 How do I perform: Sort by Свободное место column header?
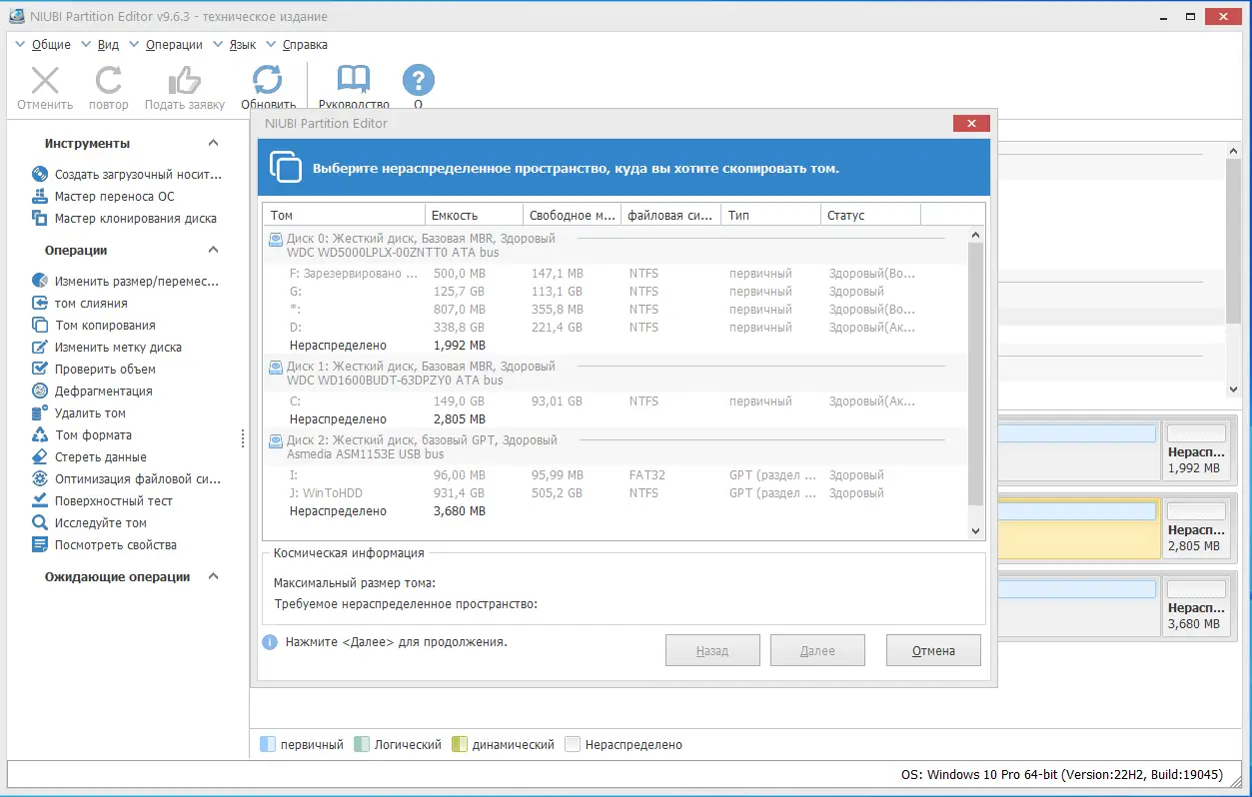pyautogui.click(x=573, y=215)
